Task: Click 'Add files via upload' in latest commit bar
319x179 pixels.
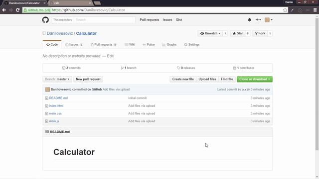Action: 116,89
